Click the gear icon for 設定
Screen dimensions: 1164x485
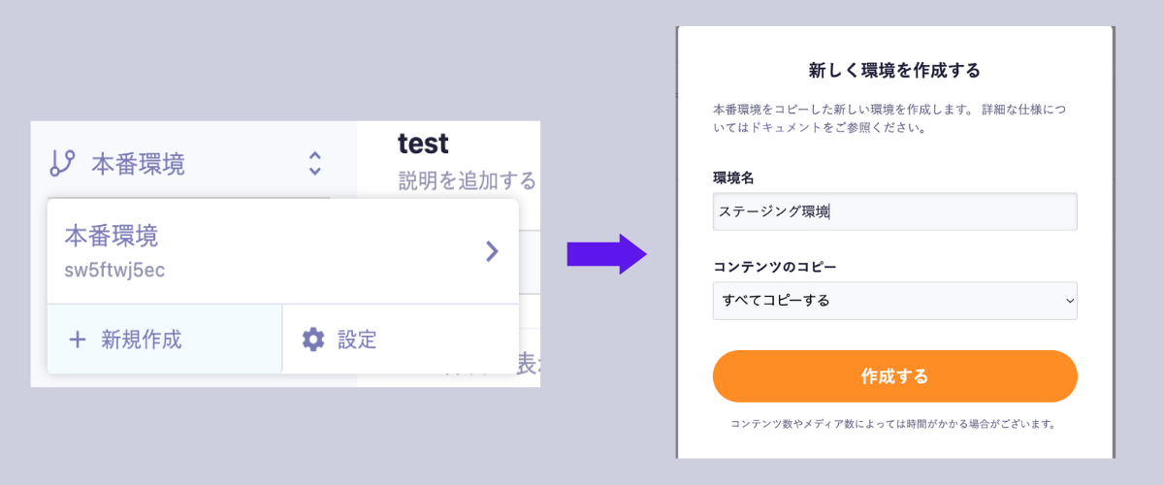point(312,339)
